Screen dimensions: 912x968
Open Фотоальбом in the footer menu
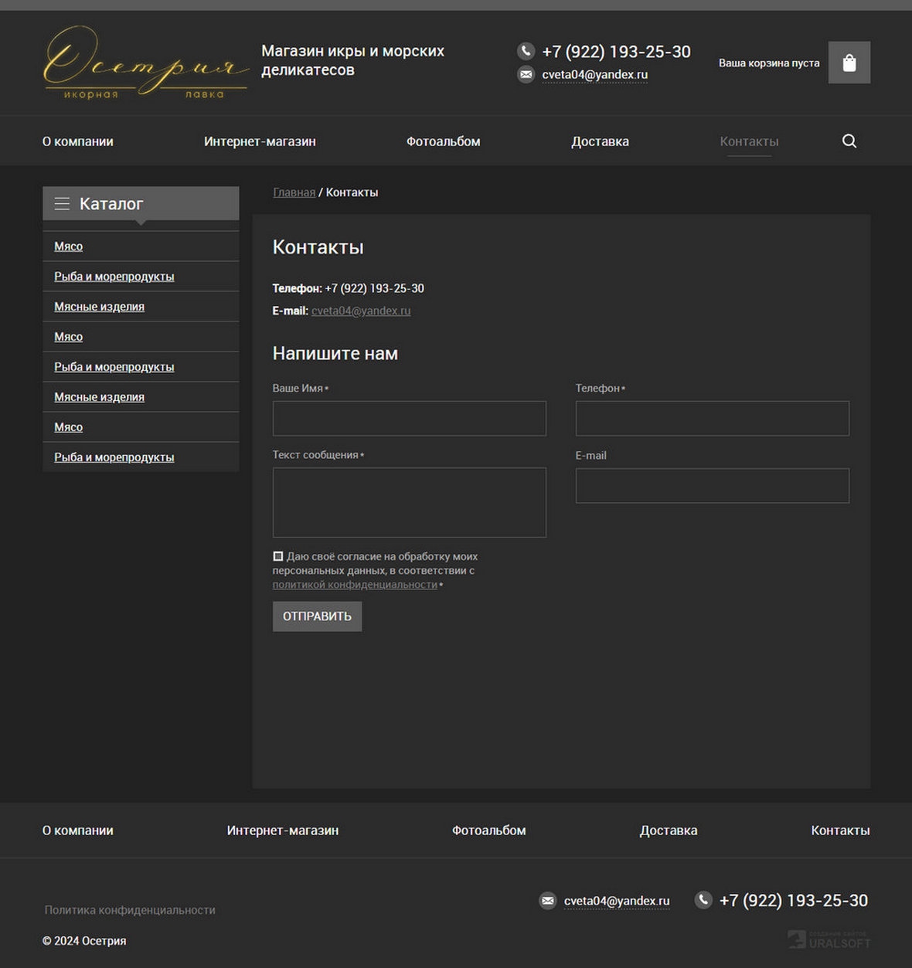click(488, 830)
